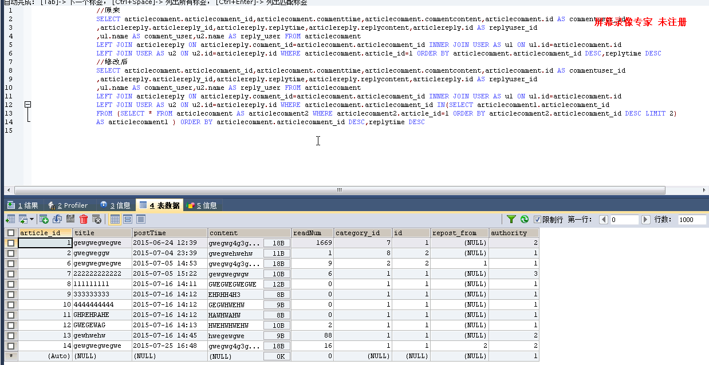Open the 8B blob button for EHRHH4H3 content
The height and width of the screenshot is (365, 709).
tap(277, 295)
